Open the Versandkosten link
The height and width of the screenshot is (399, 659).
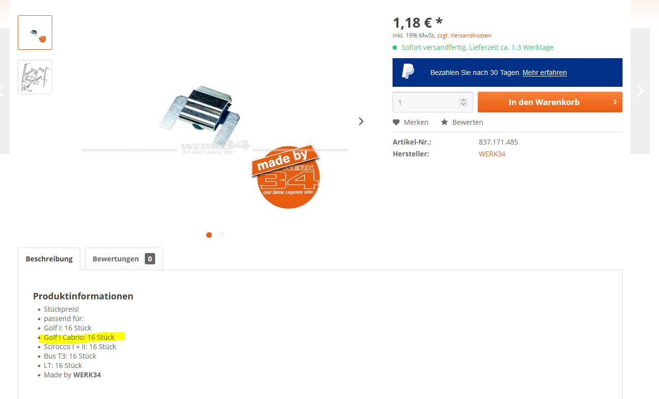pyautogui.click(x=471, y=36)
